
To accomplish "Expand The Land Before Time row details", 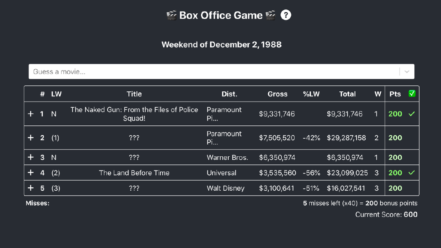I will point(31,173).
